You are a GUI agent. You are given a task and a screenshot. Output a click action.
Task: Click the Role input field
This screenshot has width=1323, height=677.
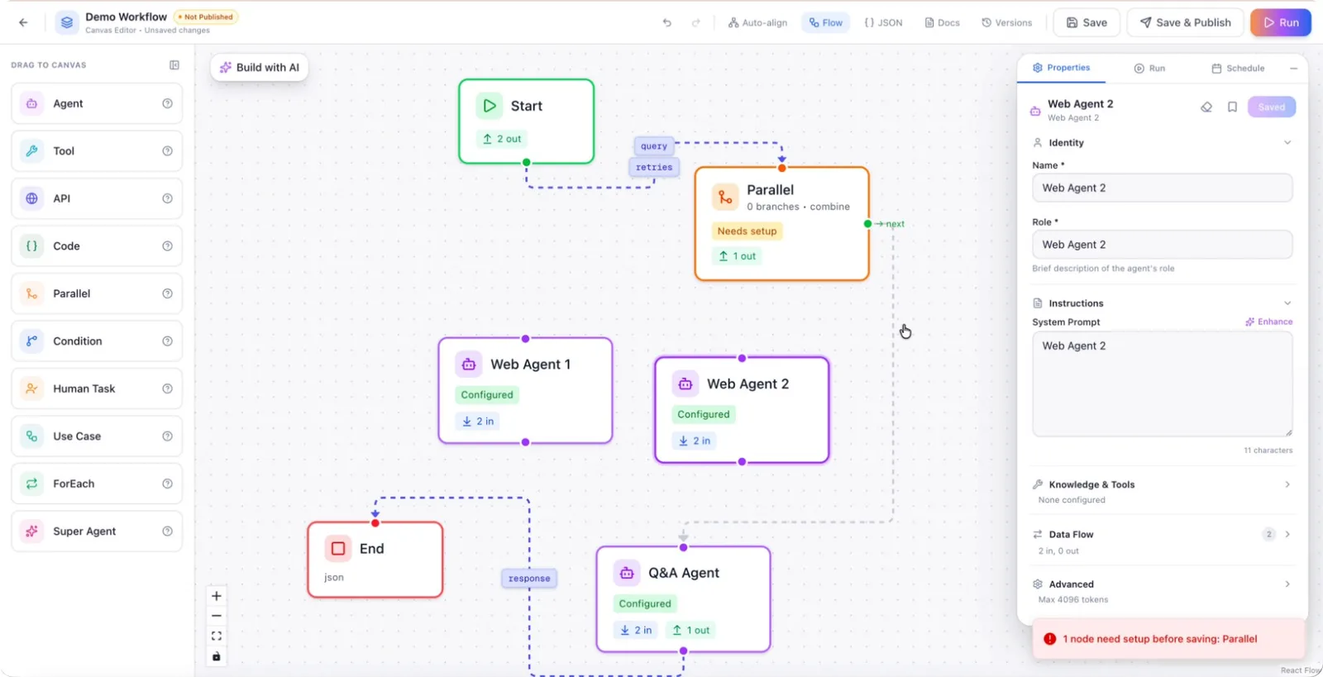1162,245
